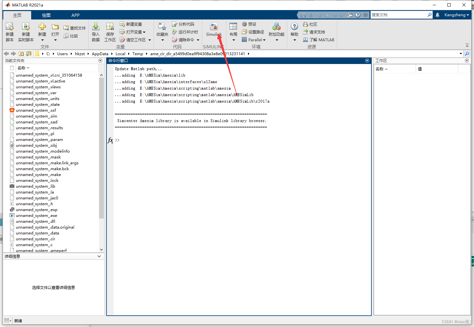Click 清除命令 clear commands
This screenshot has width=474, height=327.
183,40
